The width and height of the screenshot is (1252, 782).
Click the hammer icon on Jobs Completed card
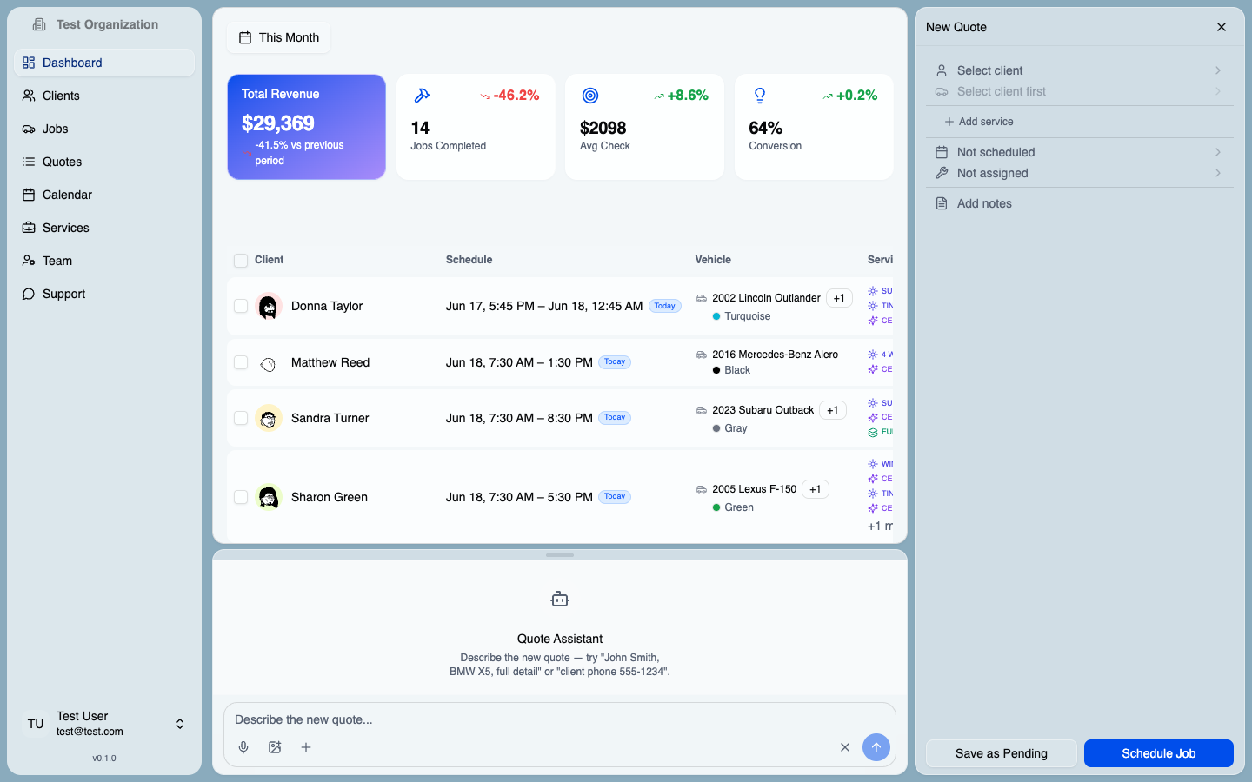pos(422,96)
